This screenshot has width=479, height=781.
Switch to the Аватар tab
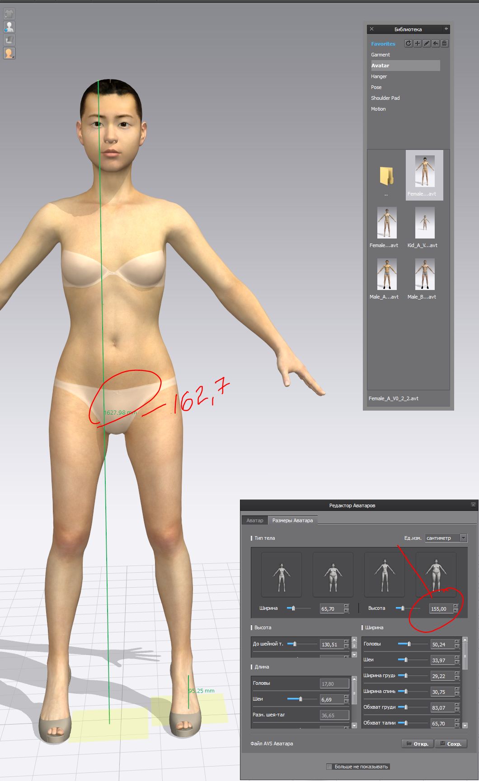pos(255,520)
